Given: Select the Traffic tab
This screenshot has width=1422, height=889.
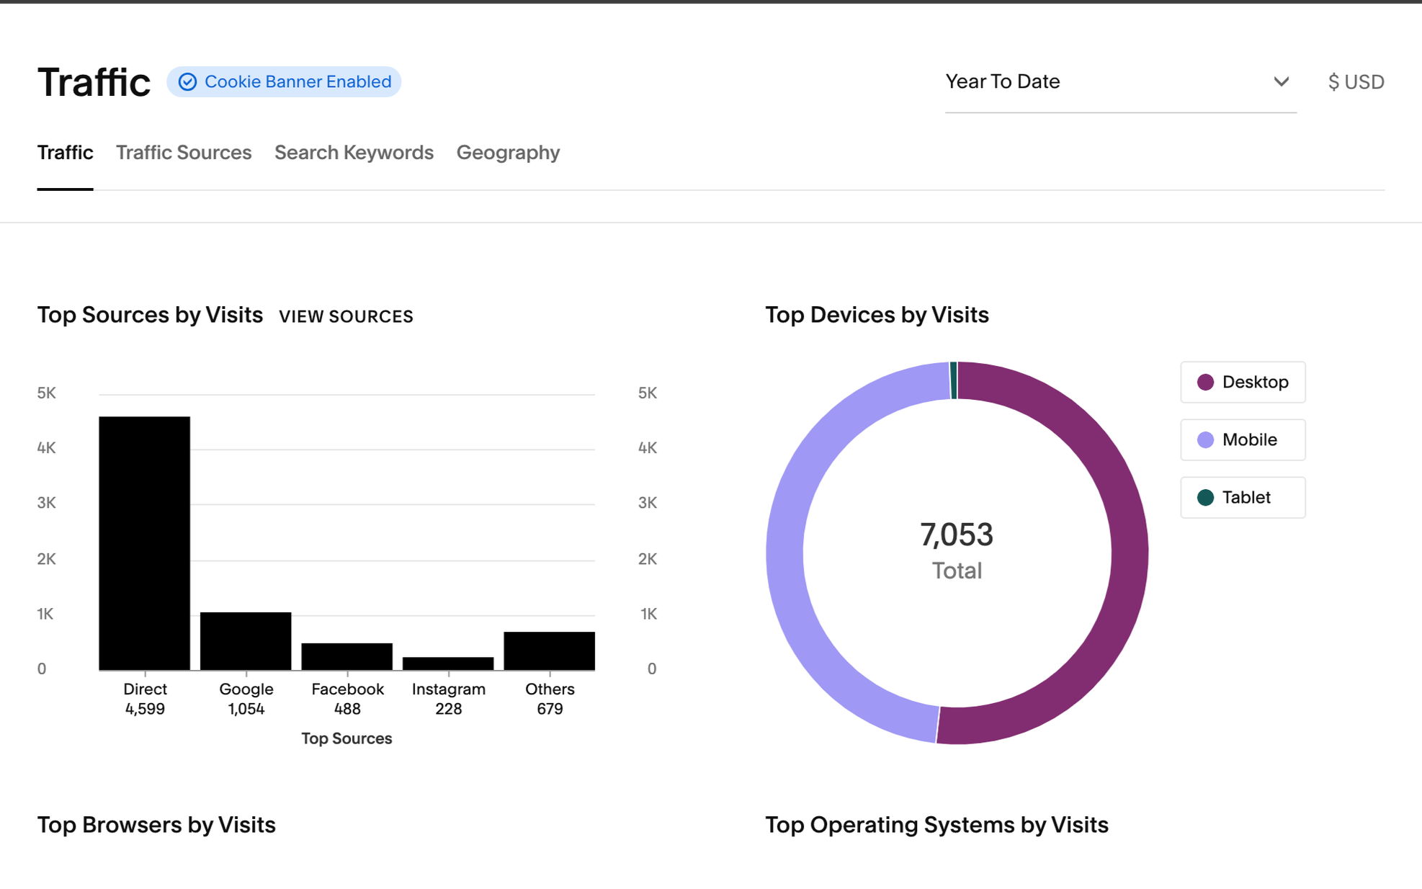Looking at the screenshot, I should click(x=65, y=153).
